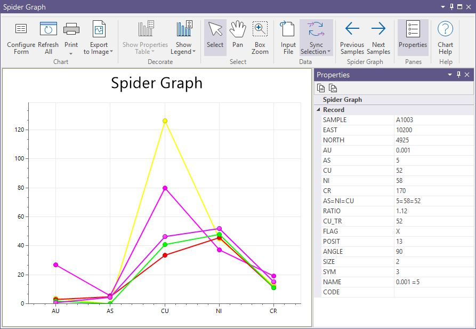Viewport: 476px width, 329px height.
Task: Click the yellow CU peak data point
Action: [x=165, y=121]
